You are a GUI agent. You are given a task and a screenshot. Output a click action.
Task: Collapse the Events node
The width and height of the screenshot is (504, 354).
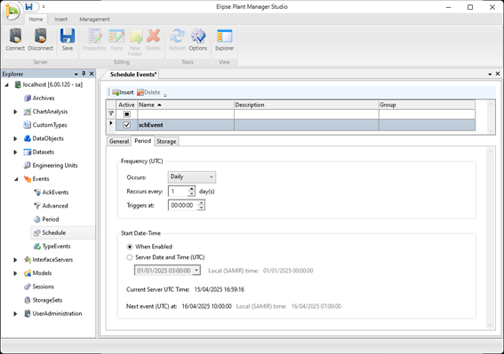[x=16, y=179]
